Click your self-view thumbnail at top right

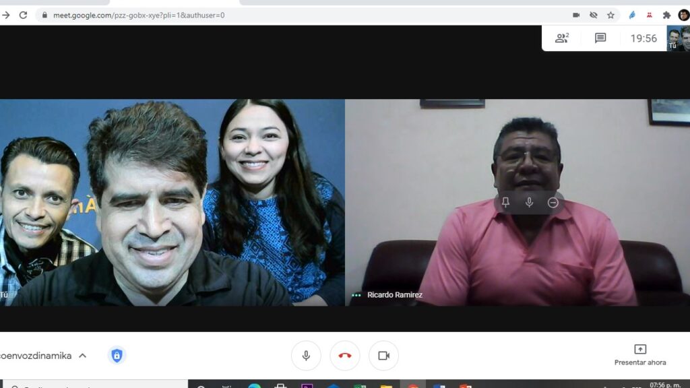[678, 38]
